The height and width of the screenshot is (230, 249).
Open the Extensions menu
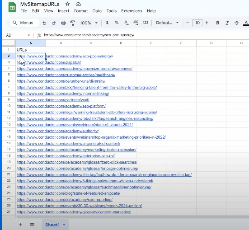click(132, 11)
